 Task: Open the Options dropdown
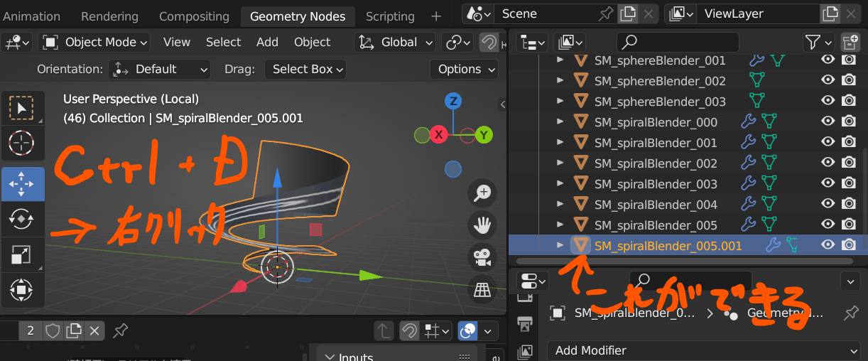coord(465,69)
